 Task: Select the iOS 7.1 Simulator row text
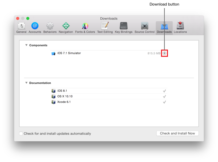point(69,53)
